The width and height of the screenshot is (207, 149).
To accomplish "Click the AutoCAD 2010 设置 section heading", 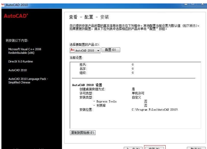I will (x=87, y=85).
